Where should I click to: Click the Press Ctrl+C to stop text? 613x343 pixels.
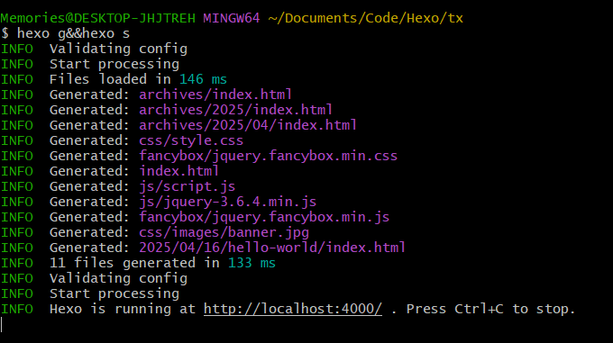click(x=491, y=309)
